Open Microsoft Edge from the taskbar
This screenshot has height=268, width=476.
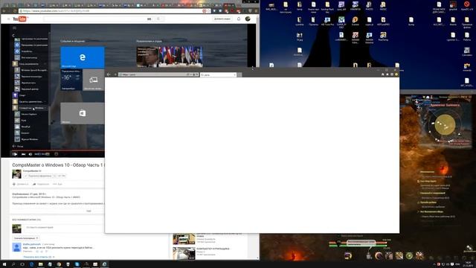point(31,264)
